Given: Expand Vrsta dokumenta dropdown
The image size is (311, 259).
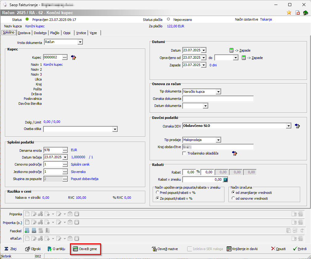Looking at the screenshot, I should tap(80, 42).
